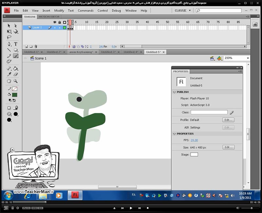This screenshot has height=213, width=262.
Task: Open the Insert menu
Action: pyautogui.click(x=46, y=10)
